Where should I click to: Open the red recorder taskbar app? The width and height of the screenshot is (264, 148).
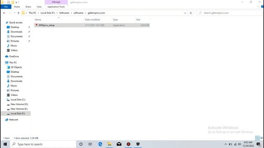pos(128,144)
